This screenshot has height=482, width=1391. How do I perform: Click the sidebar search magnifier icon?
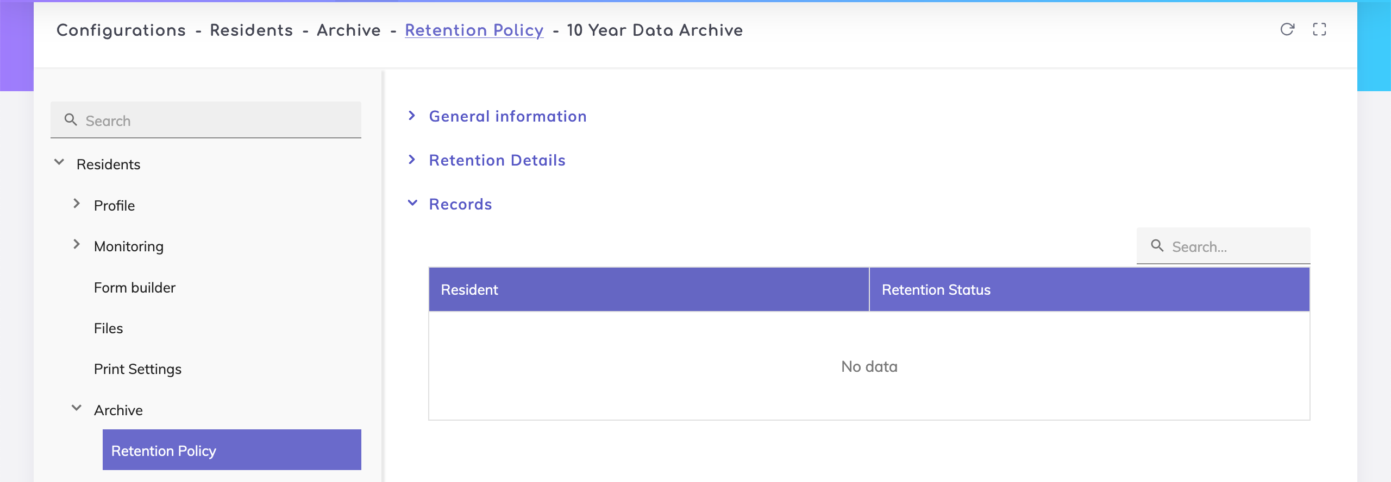coord(71,120)
